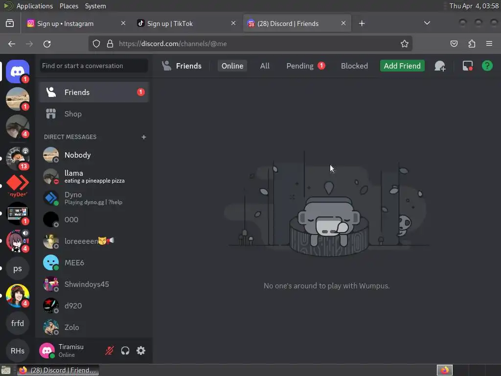Open anime character server with voice badge
This screenshot has width=501, height=376.
[x=18, y=241]
